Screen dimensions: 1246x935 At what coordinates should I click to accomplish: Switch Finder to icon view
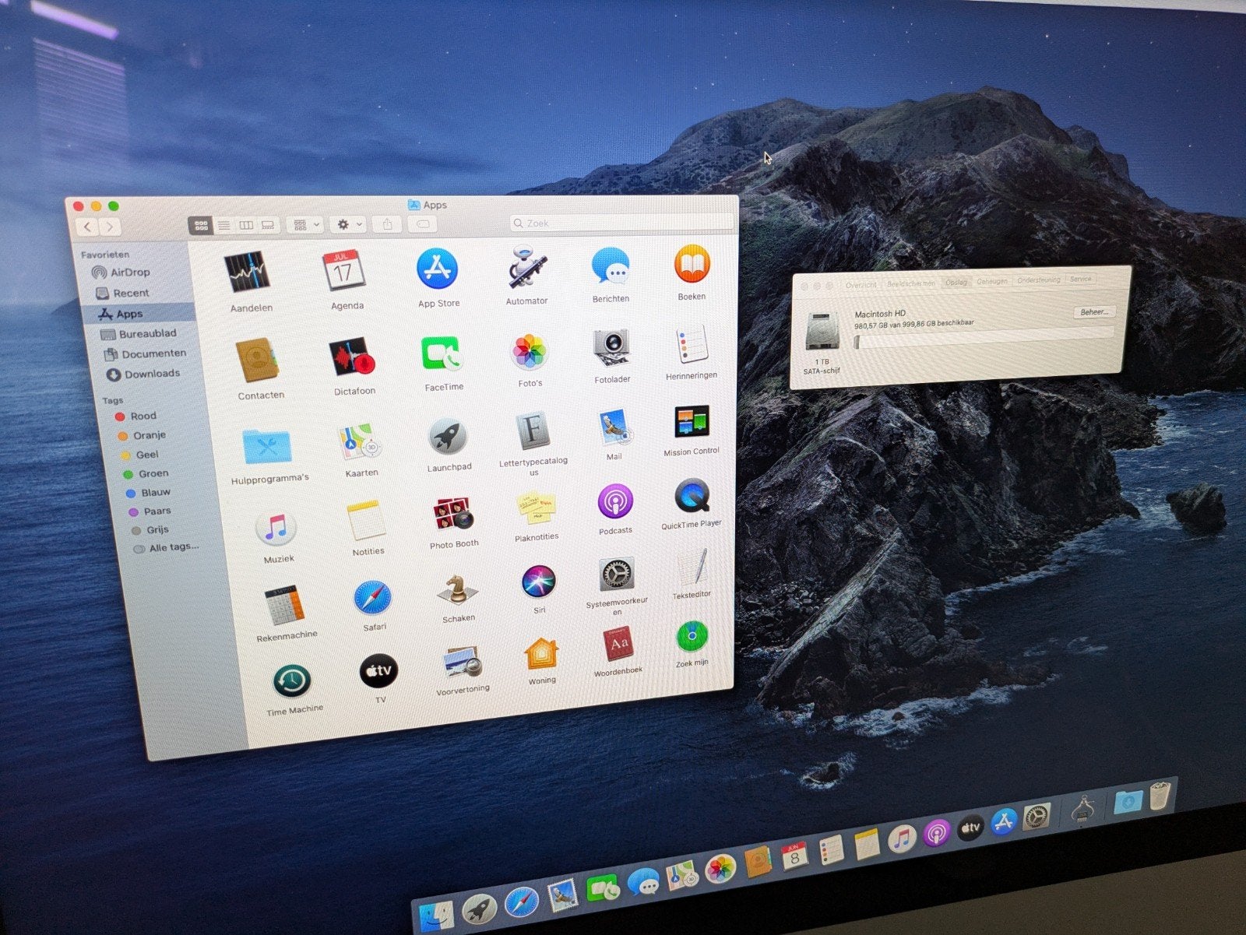coord(201,226)
